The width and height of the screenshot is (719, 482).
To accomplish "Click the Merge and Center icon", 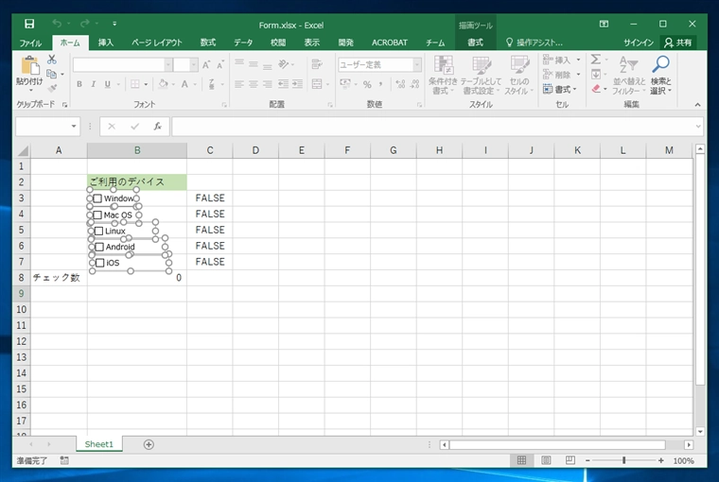I will coord(317,84).
